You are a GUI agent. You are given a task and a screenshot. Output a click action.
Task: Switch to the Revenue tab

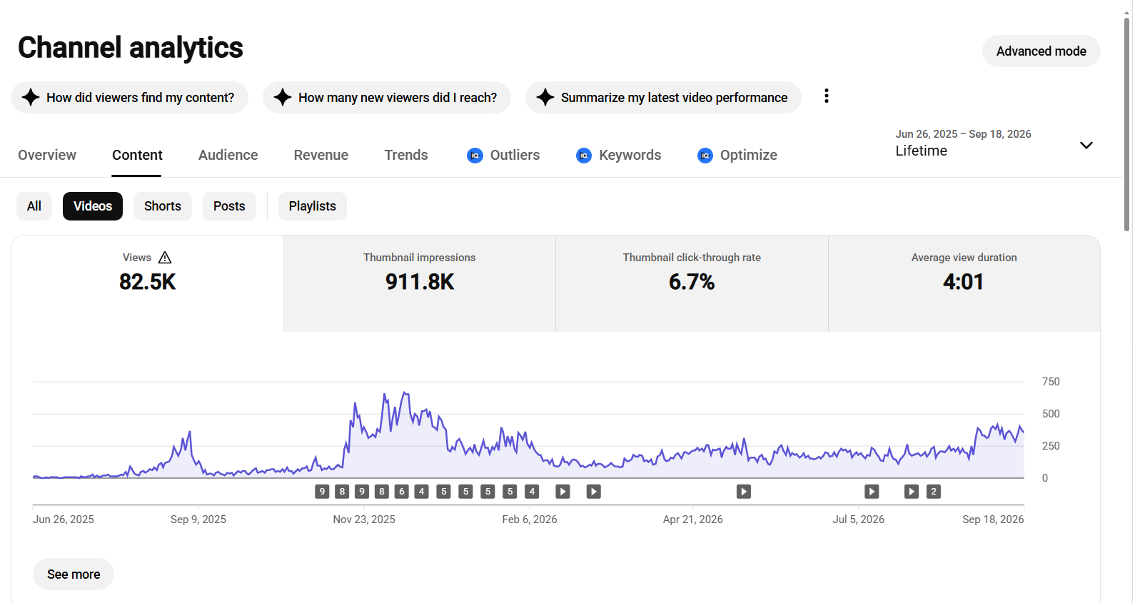coord(321,155)
